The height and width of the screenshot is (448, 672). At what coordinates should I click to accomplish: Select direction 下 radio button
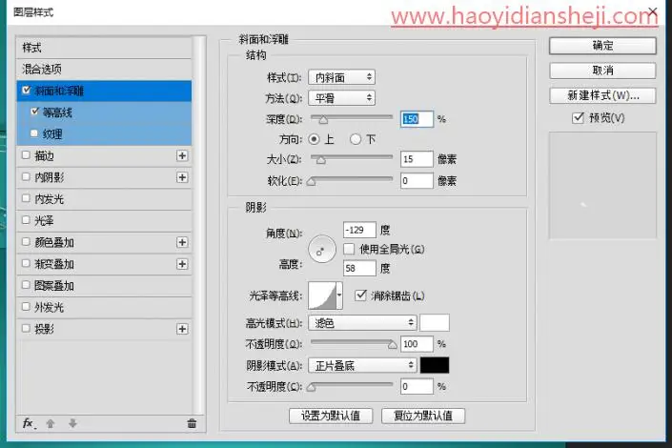pos(356,139)
